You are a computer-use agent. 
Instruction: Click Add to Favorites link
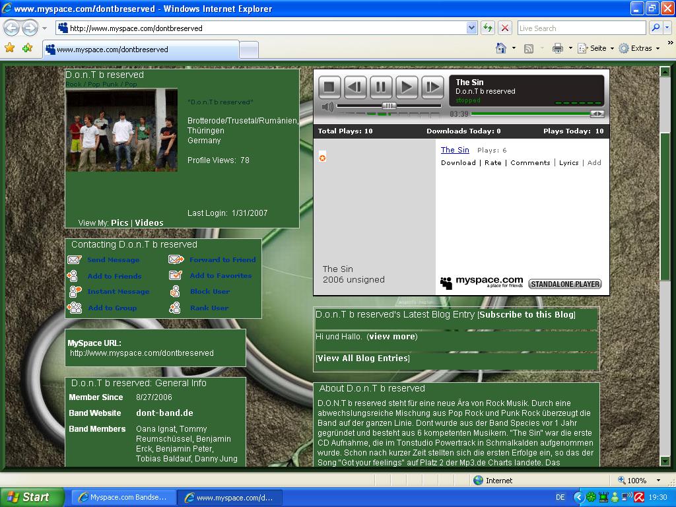click(220, 275)
